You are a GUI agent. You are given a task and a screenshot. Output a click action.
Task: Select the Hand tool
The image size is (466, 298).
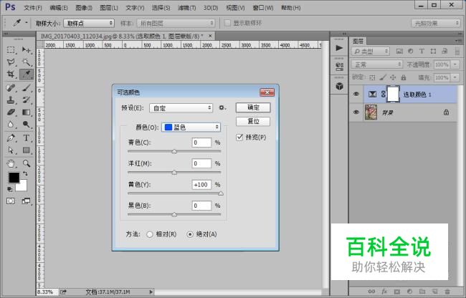[11, 163]
